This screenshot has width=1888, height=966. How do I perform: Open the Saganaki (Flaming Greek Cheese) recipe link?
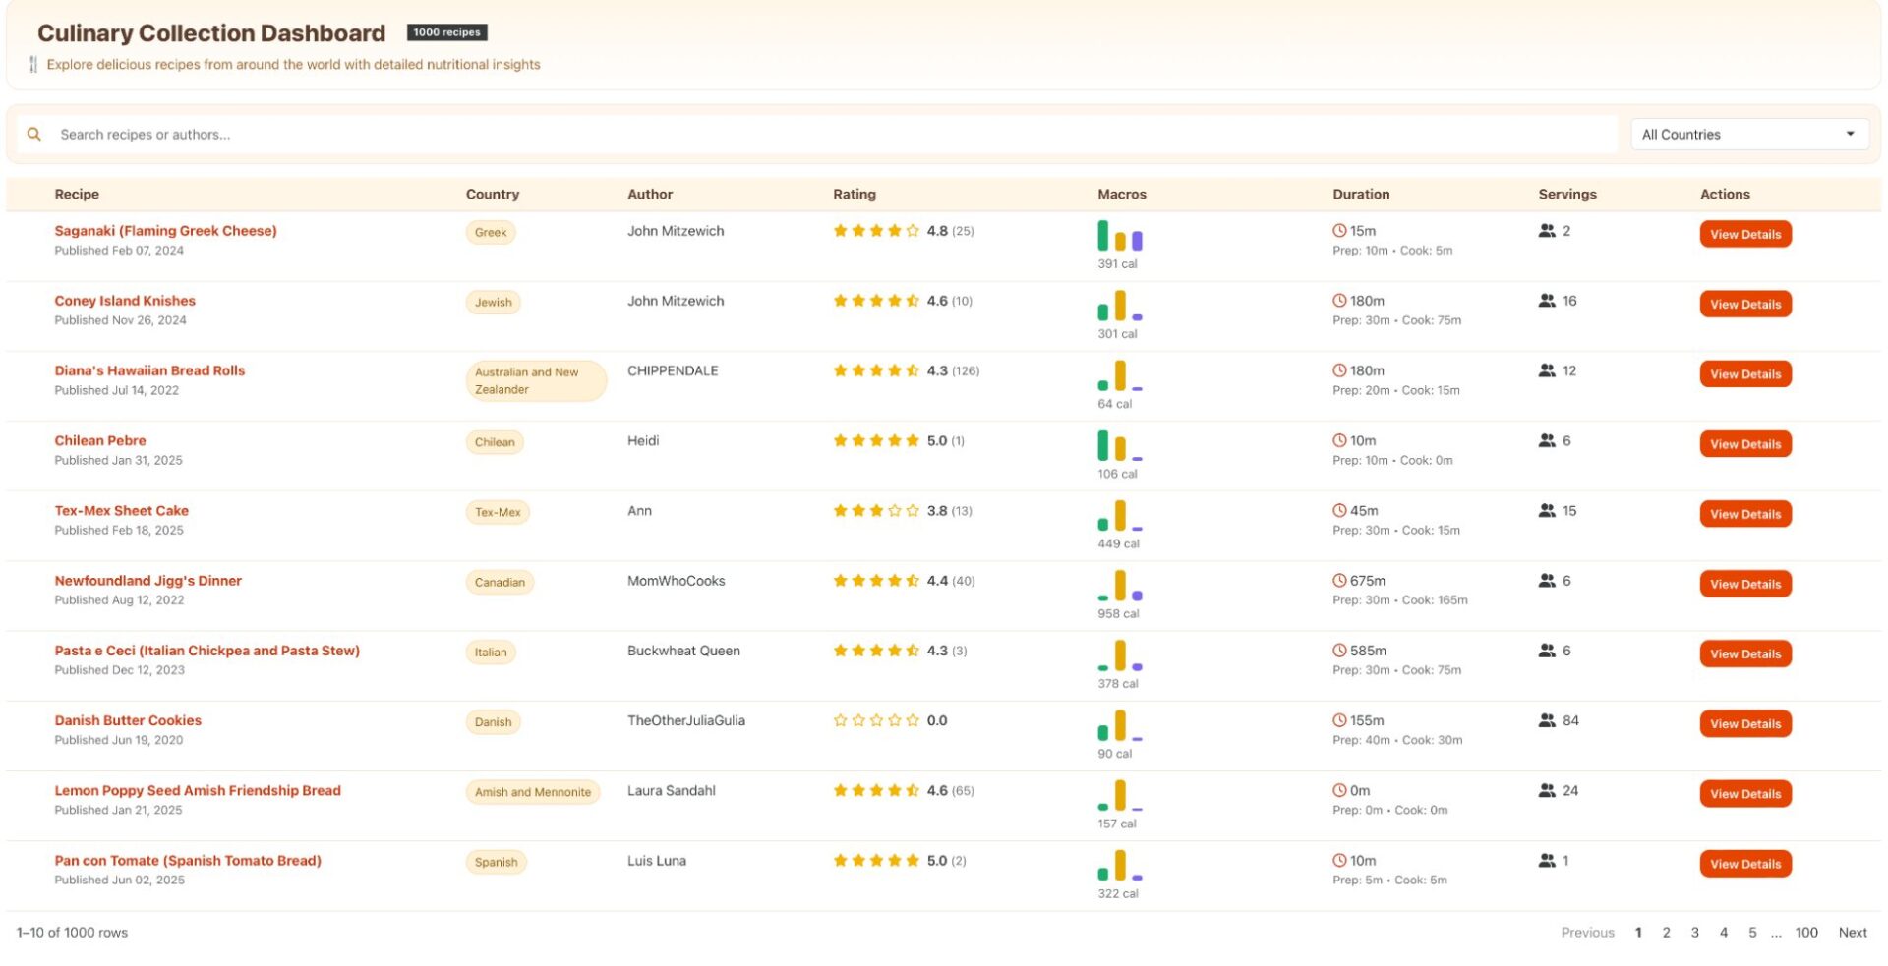pos(165,231)
